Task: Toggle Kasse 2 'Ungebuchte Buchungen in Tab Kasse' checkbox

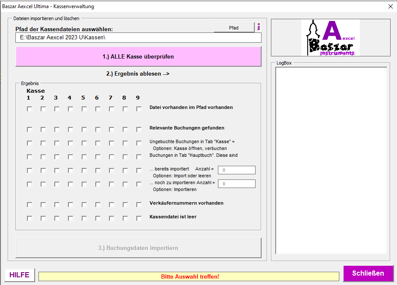Action: [43, 143]
